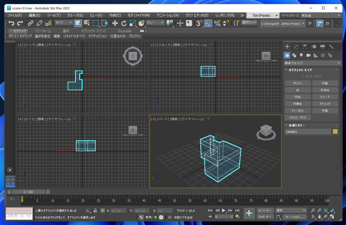Screen dimensions: 346x225
Task: Click the Undo arrow icon
Action: (x=11, y=23)
